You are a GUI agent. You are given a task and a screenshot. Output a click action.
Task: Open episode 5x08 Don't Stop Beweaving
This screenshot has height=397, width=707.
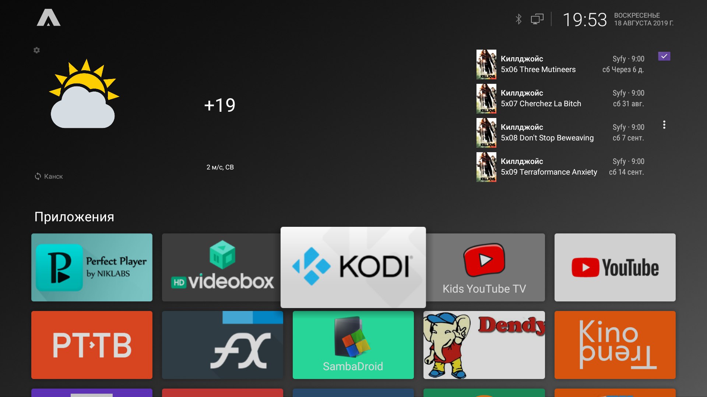(x=560, y=133)
